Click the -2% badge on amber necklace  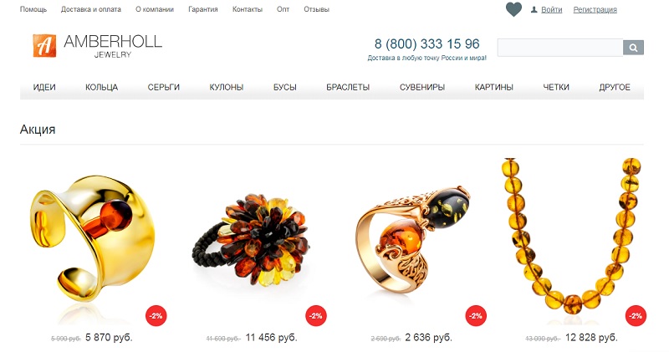[x=636, y=316]
